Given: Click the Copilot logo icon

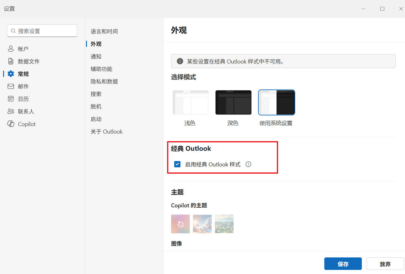Looking at the screenshot, I should [x=11, y=124].
